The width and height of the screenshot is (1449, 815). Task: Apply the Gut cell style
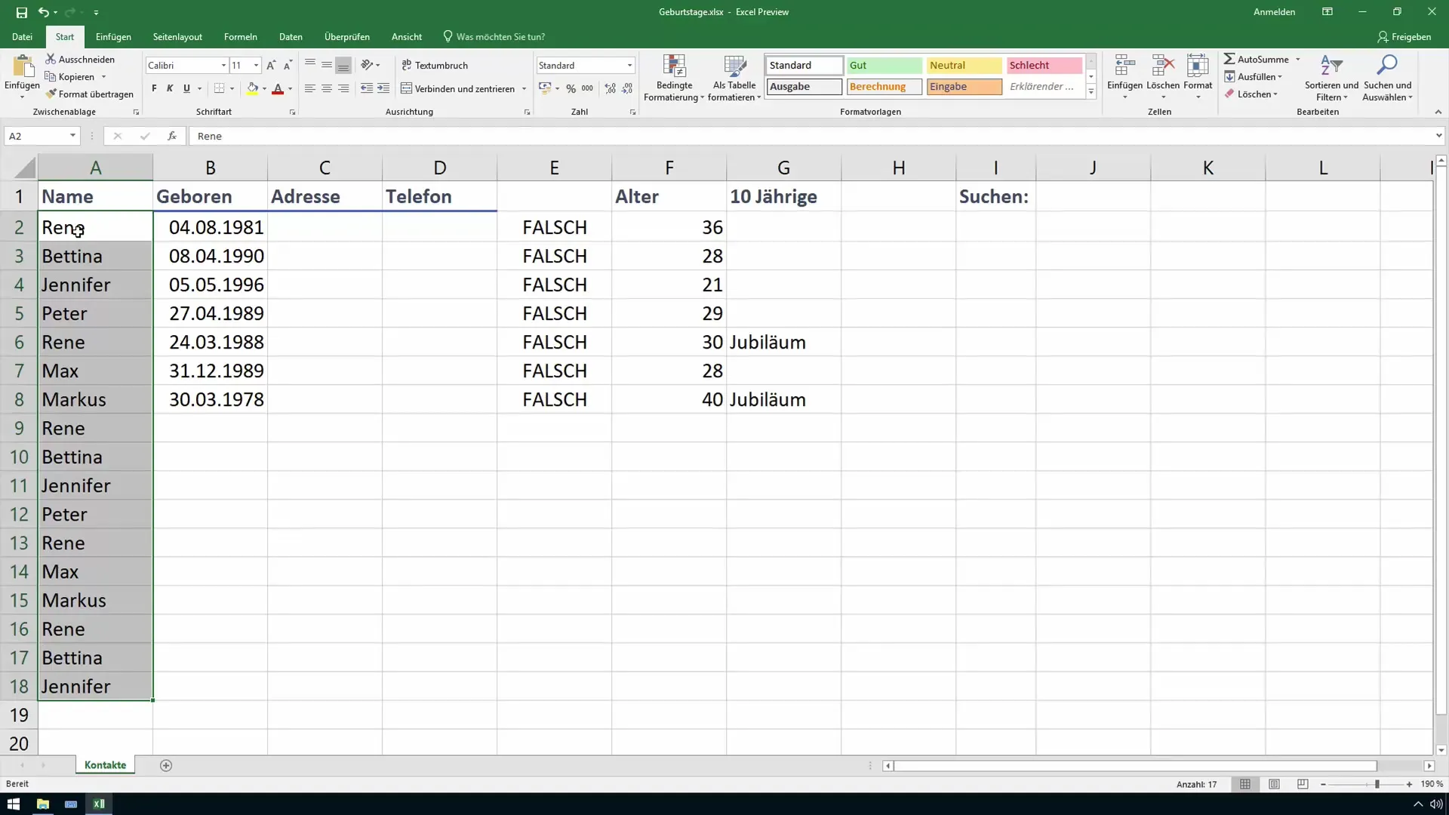(x=884, y=66)
